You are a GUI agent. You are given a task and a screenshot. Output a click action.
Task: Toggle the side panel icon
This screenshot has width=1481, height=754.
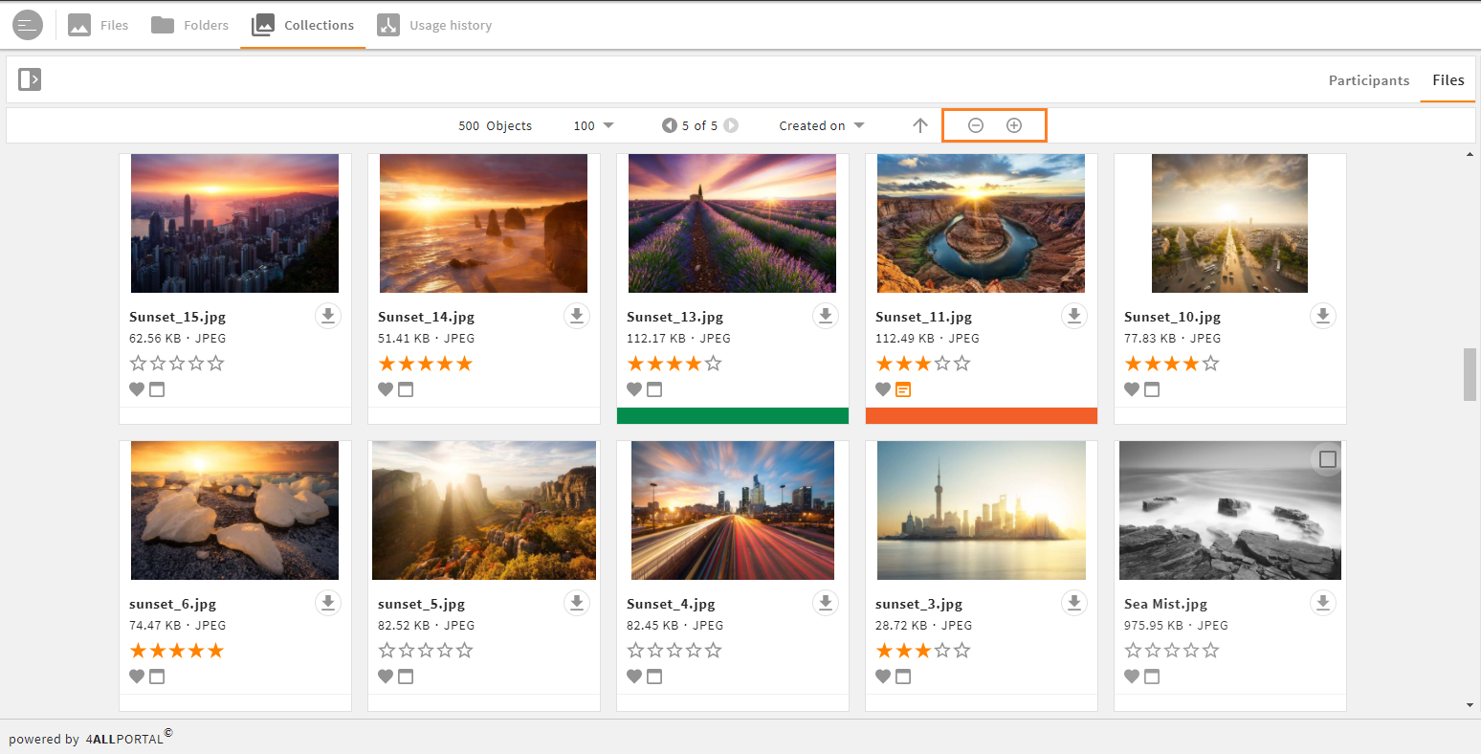(x=30, y=79)
